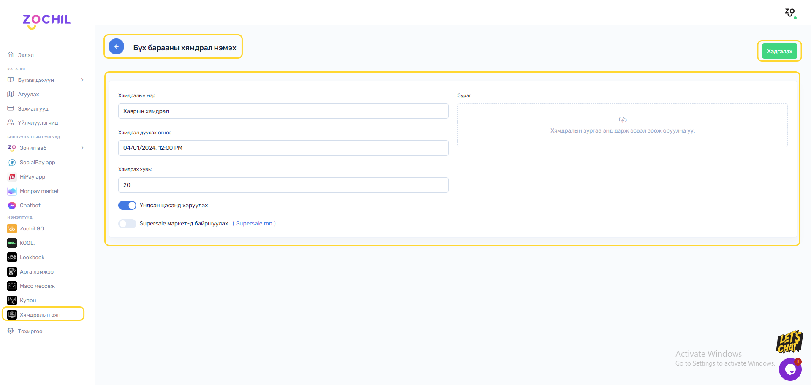Click the green Хадгалах button
The height and width of the screenshot is (385, 811).
(x=779, y=51)
